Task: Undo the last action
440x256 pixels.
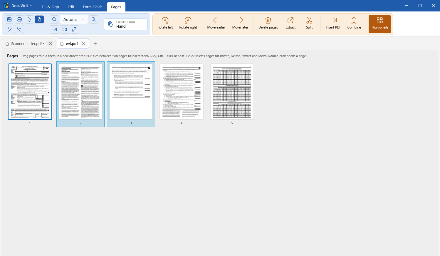Action: tap(9, 29)
